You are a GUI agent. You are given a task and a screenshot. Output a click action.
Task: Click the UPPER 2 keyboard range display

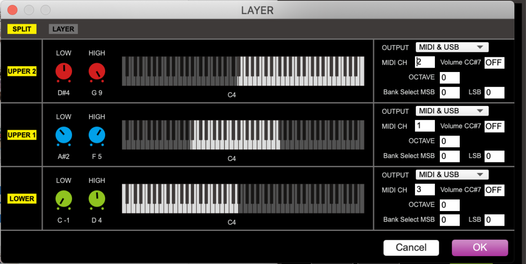pos(243,71)
